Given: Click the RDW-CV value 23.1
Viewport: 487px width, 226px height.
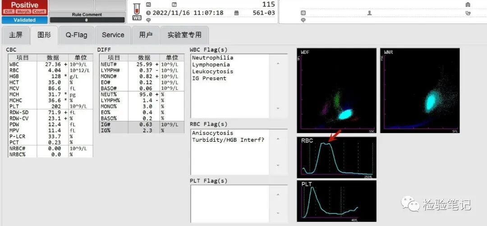Looking at the screenshot, I should tap(54, 118).
